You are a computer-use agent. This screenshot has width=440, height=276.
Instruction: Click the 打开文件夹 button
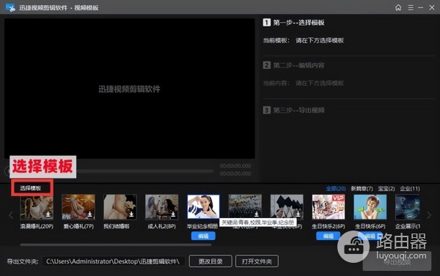tap(257, 261)
